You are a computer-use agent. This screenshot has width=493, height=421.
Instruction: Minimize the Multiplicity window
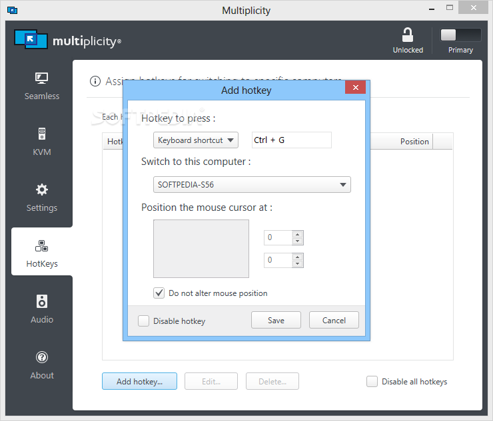[x=432, y=9]
